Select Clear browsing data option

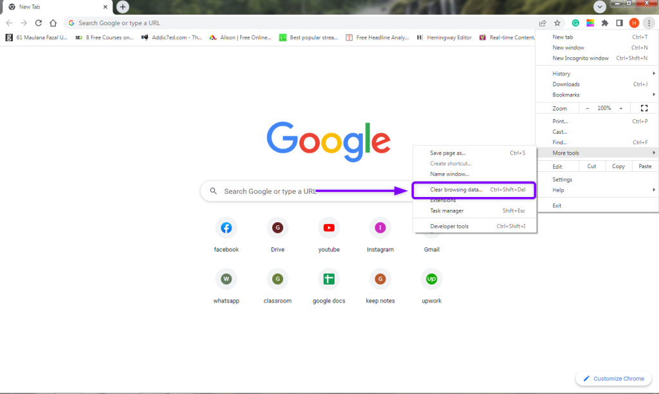click(x=474, y=190)
